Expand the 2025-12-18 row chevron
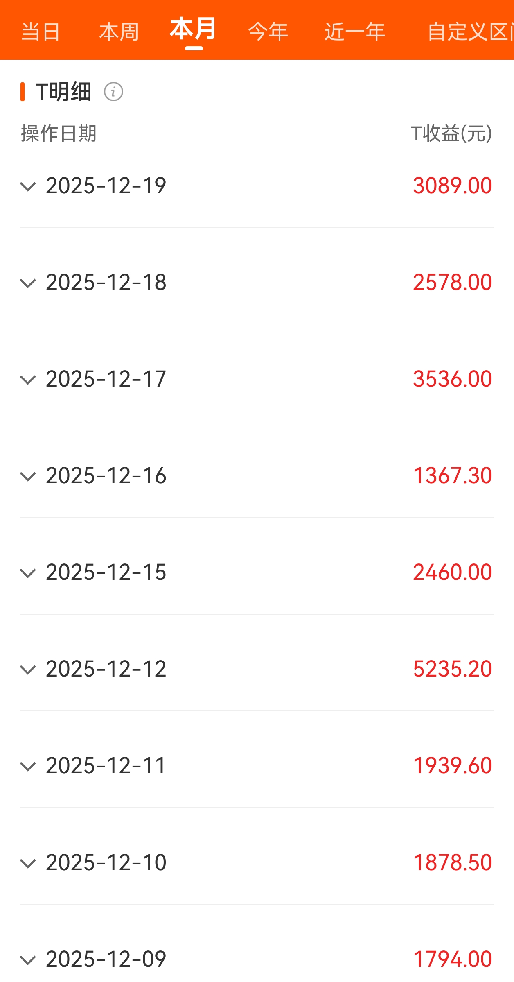 (x=28, y=283)
